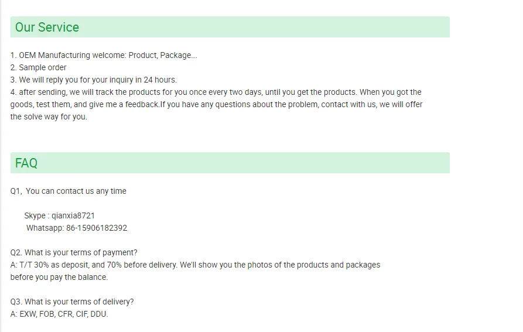Screen dimensions: 523x332
Task: Click the Skype ID qianxia8721
Action: tap(73, 216)
